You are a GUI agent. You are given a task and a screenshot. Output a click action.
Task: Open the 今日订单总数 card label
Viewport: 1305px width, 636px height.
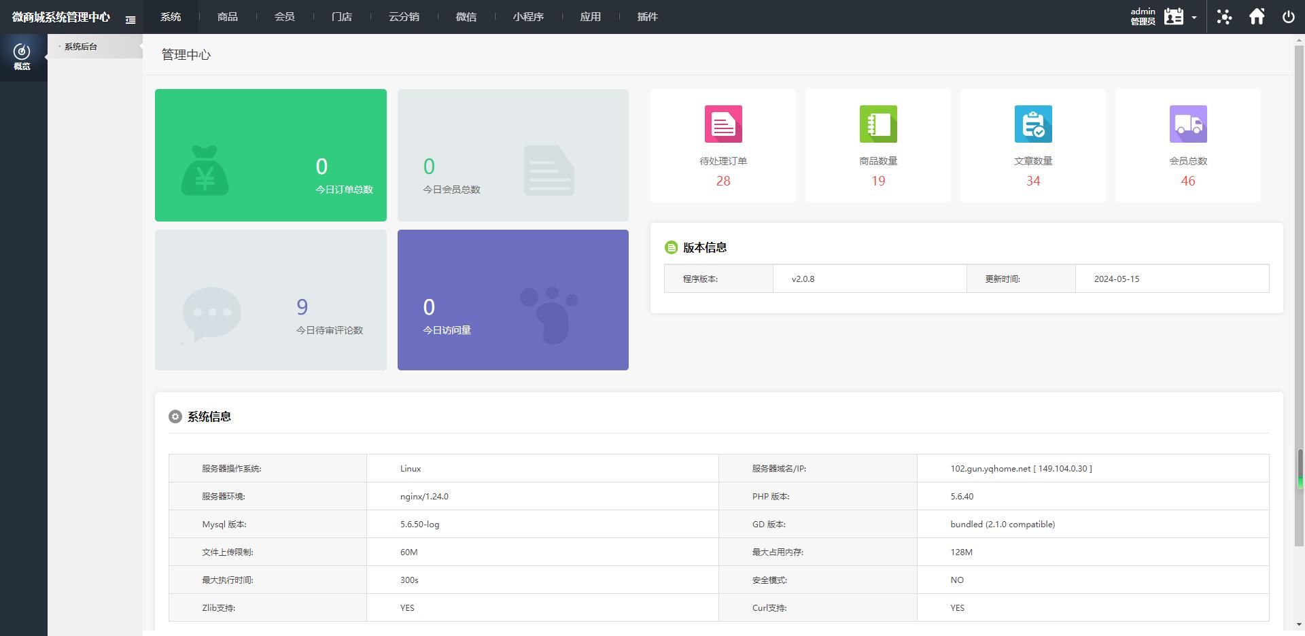(344, 190)
